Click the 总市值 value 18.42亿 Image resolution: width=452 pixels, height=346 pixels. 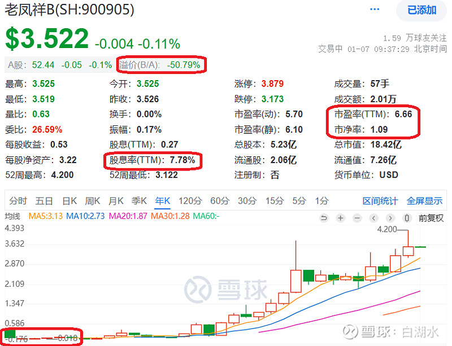[386, 144]
